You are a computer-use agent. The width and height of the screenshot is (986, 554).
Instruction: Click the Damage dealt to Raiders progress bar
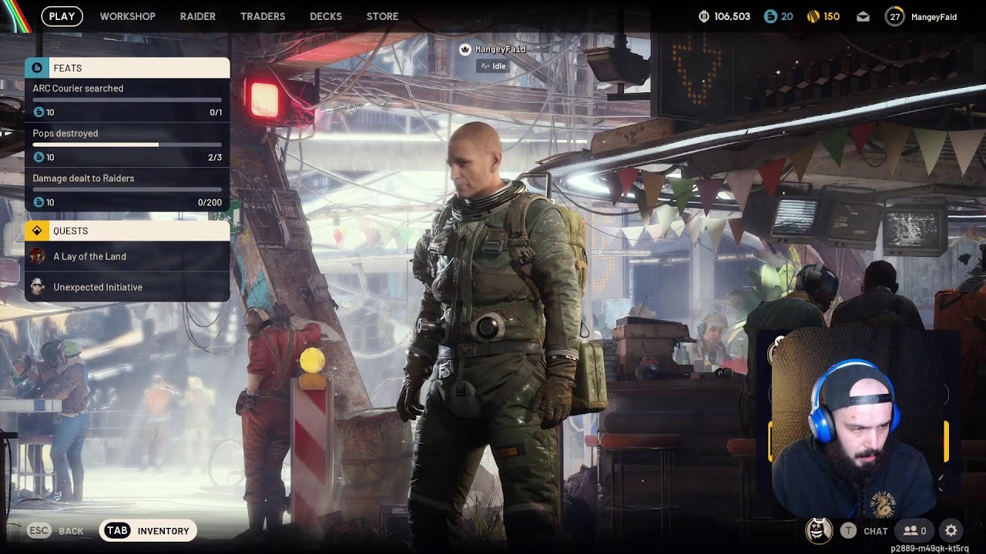pyautogui.click(x=127, y=189)
